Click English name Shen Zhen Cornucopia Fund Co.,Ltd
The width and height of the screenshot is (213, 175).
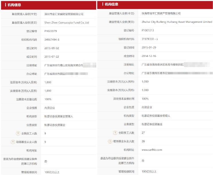point(67,23)
